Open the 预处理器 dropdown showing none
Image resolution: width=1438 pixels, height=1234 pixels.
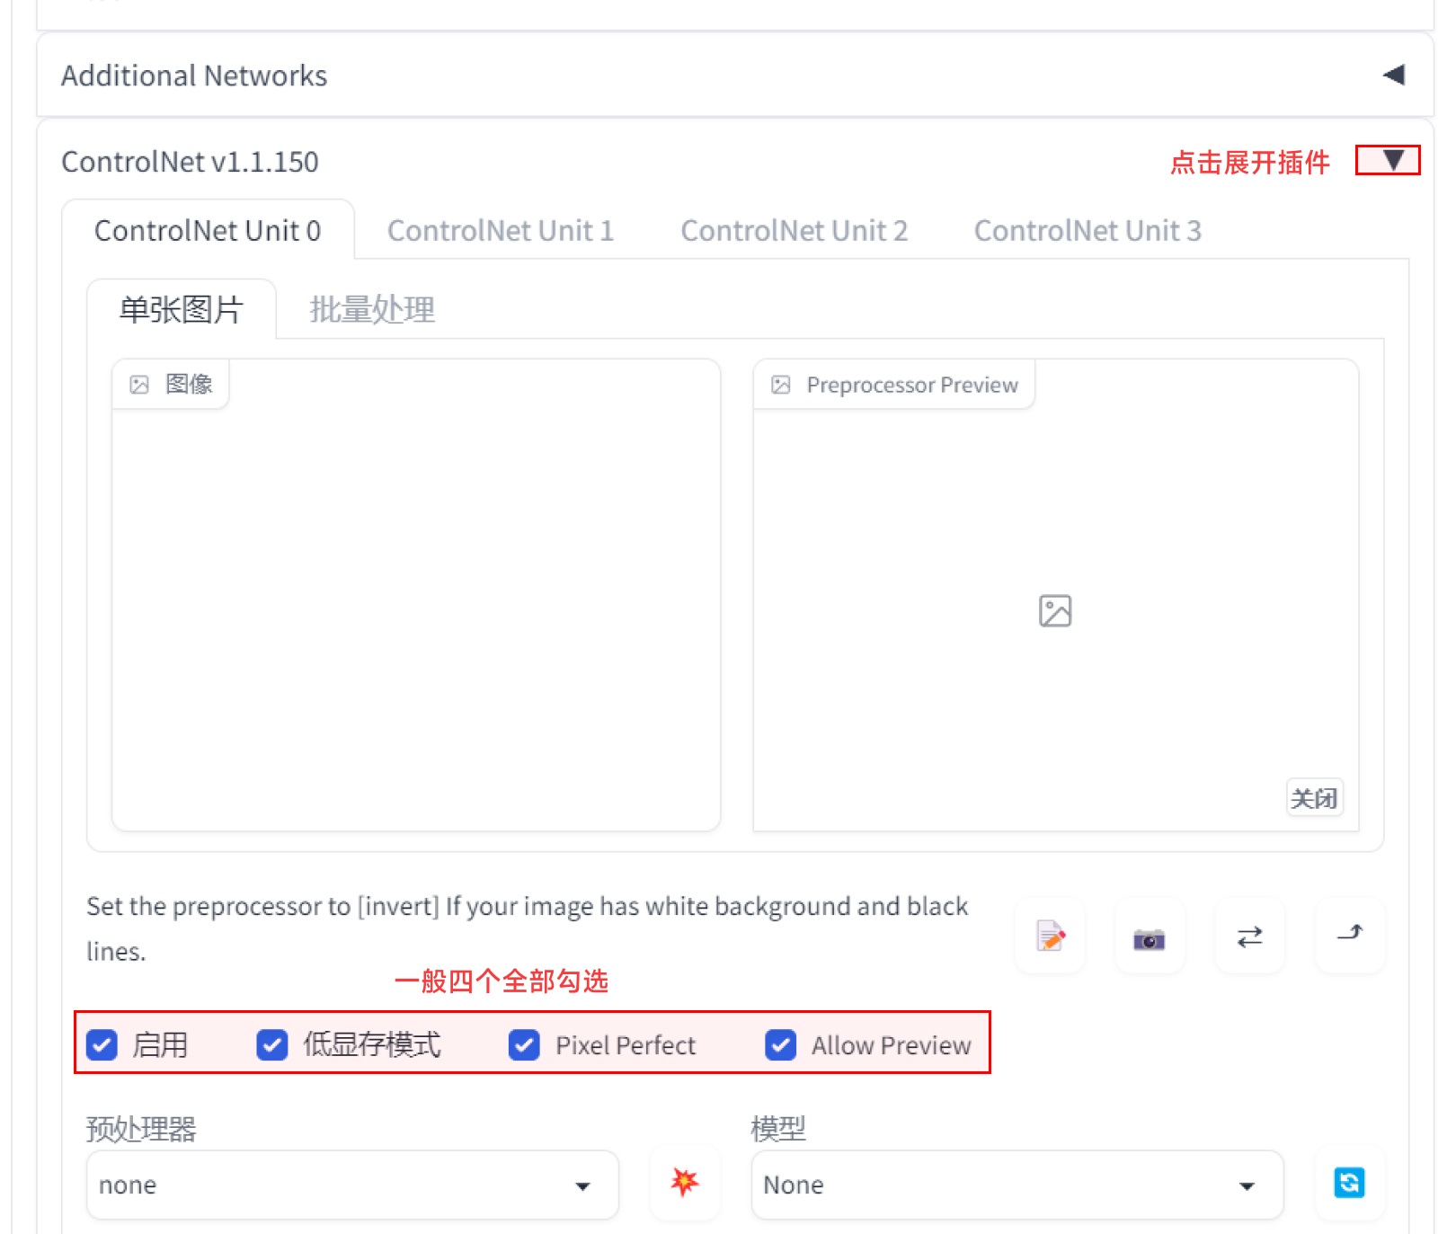pyautogui.click(x=352, y=1185)
